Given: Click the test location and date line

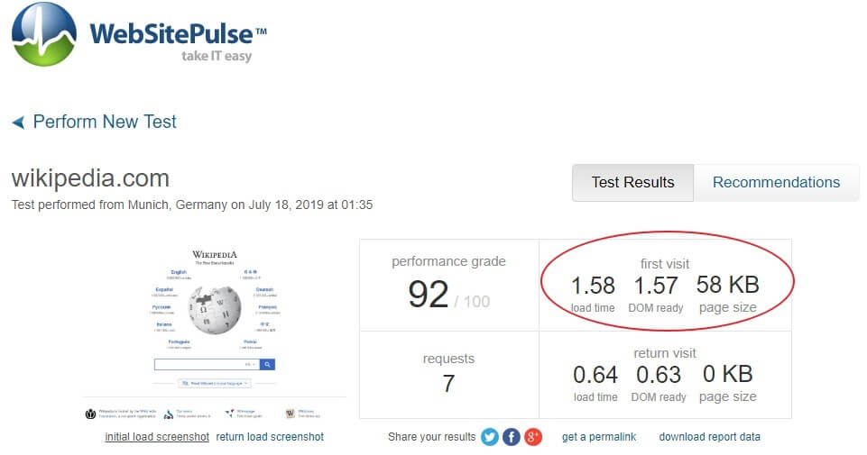Looking at the screenshot, I should 192,205.
